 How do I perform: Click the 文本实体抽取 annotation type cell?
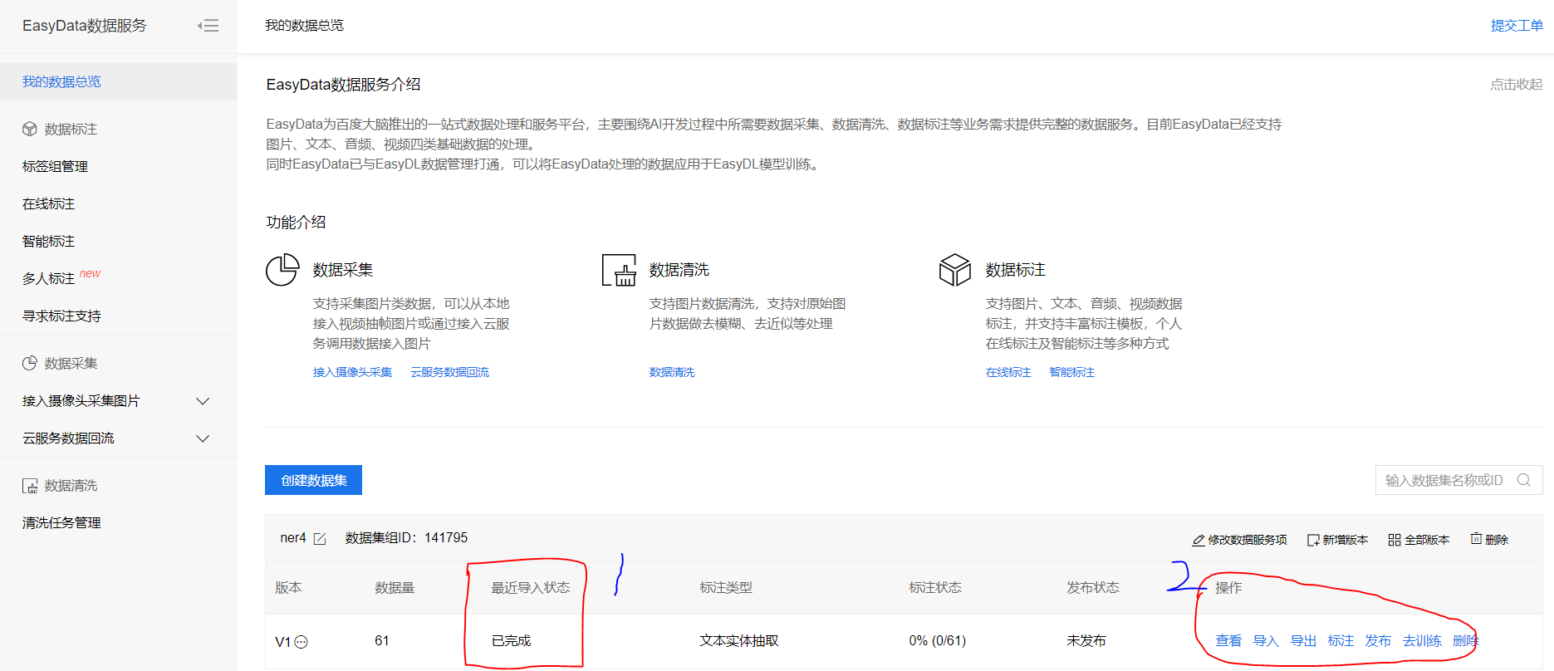[739, 641]
